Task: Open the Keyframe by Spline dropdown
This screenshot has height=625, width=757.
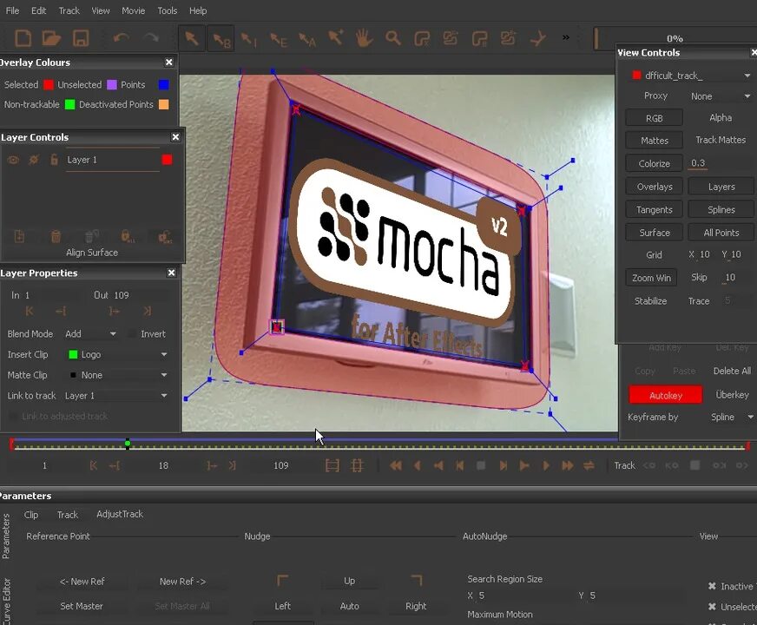Action: coord(731,417)
